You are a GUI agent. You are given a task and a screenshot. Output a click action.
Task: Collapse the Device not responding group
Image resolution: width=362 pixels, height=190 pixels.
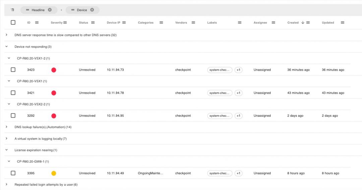point(6,46)
